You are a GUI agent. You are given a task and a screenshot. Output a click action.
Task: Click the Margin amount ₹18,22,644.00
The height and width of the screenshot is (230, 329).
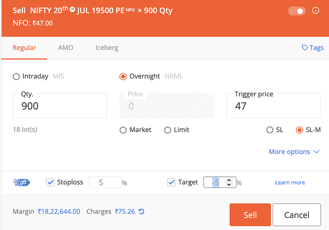pos(59,211)
